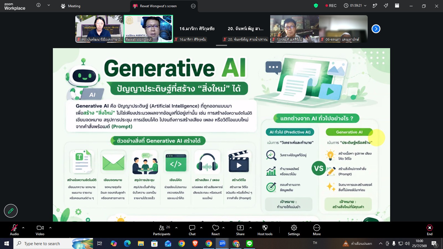Viewport: 443px width, 249px height.
Task: Select Rewat Wongwut video thumbnail
Action: tap(148, 29)
